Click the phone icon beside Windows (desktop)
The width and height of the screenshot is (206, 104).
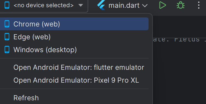[7, 49]
